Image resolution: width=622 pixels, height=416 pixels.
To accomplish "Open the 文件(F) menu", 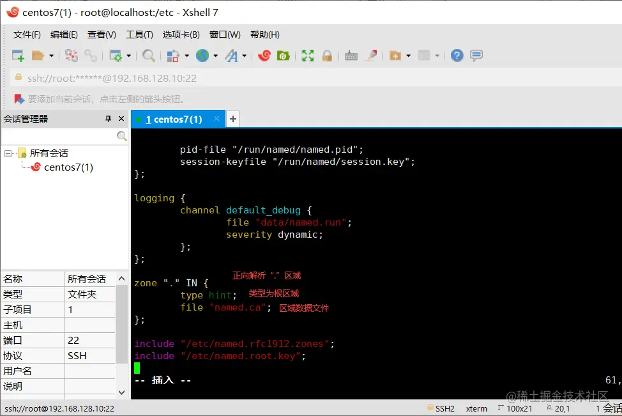I will pos(27,35).
